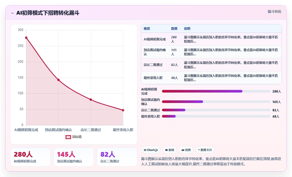This screenshot has width=292, height=177.
Task: Open the 82人 店长二面通过 data card
Action: point(117,157)
